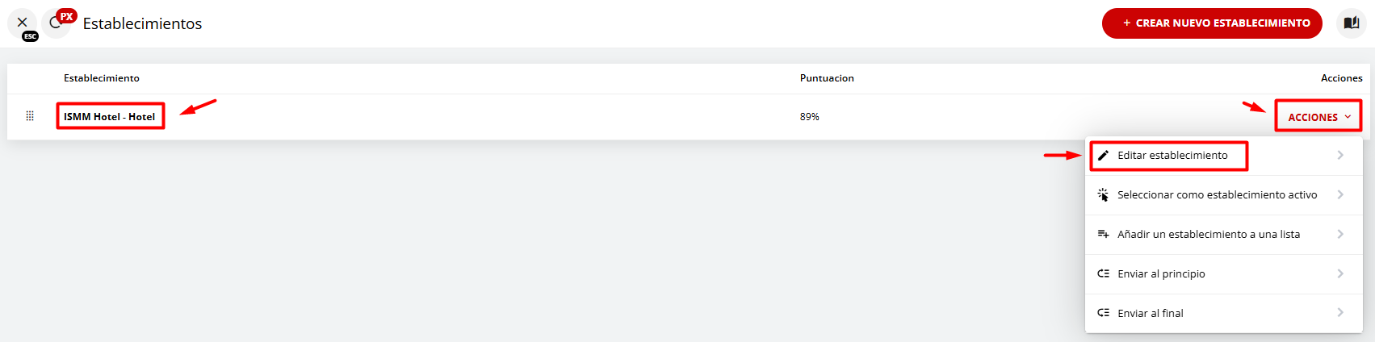The width and height of the screenshot is (1375, 342).
Task: Expand the chevron for Seleccionar como establecimiento activo
Action: pos(1340,194)
